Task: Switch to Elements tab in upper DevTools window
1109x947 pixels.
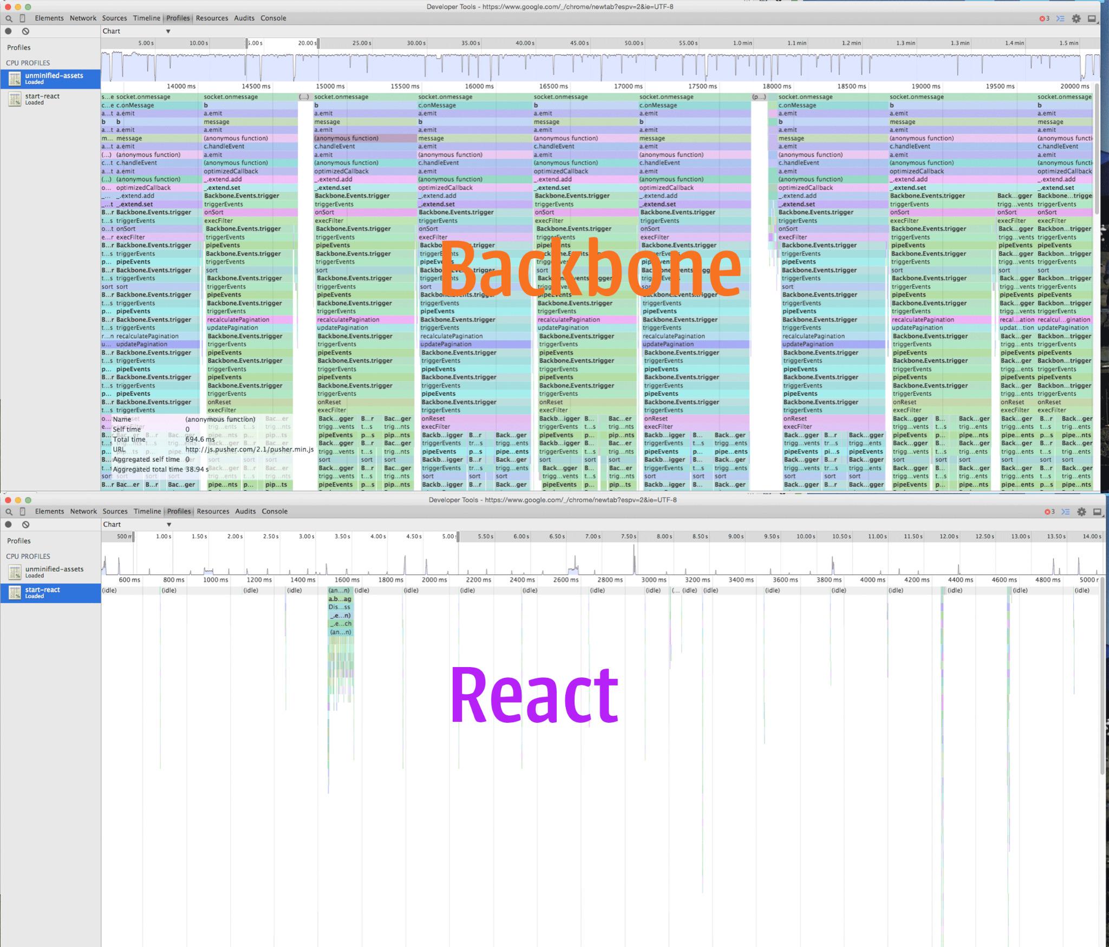Action: coord(49,18)
